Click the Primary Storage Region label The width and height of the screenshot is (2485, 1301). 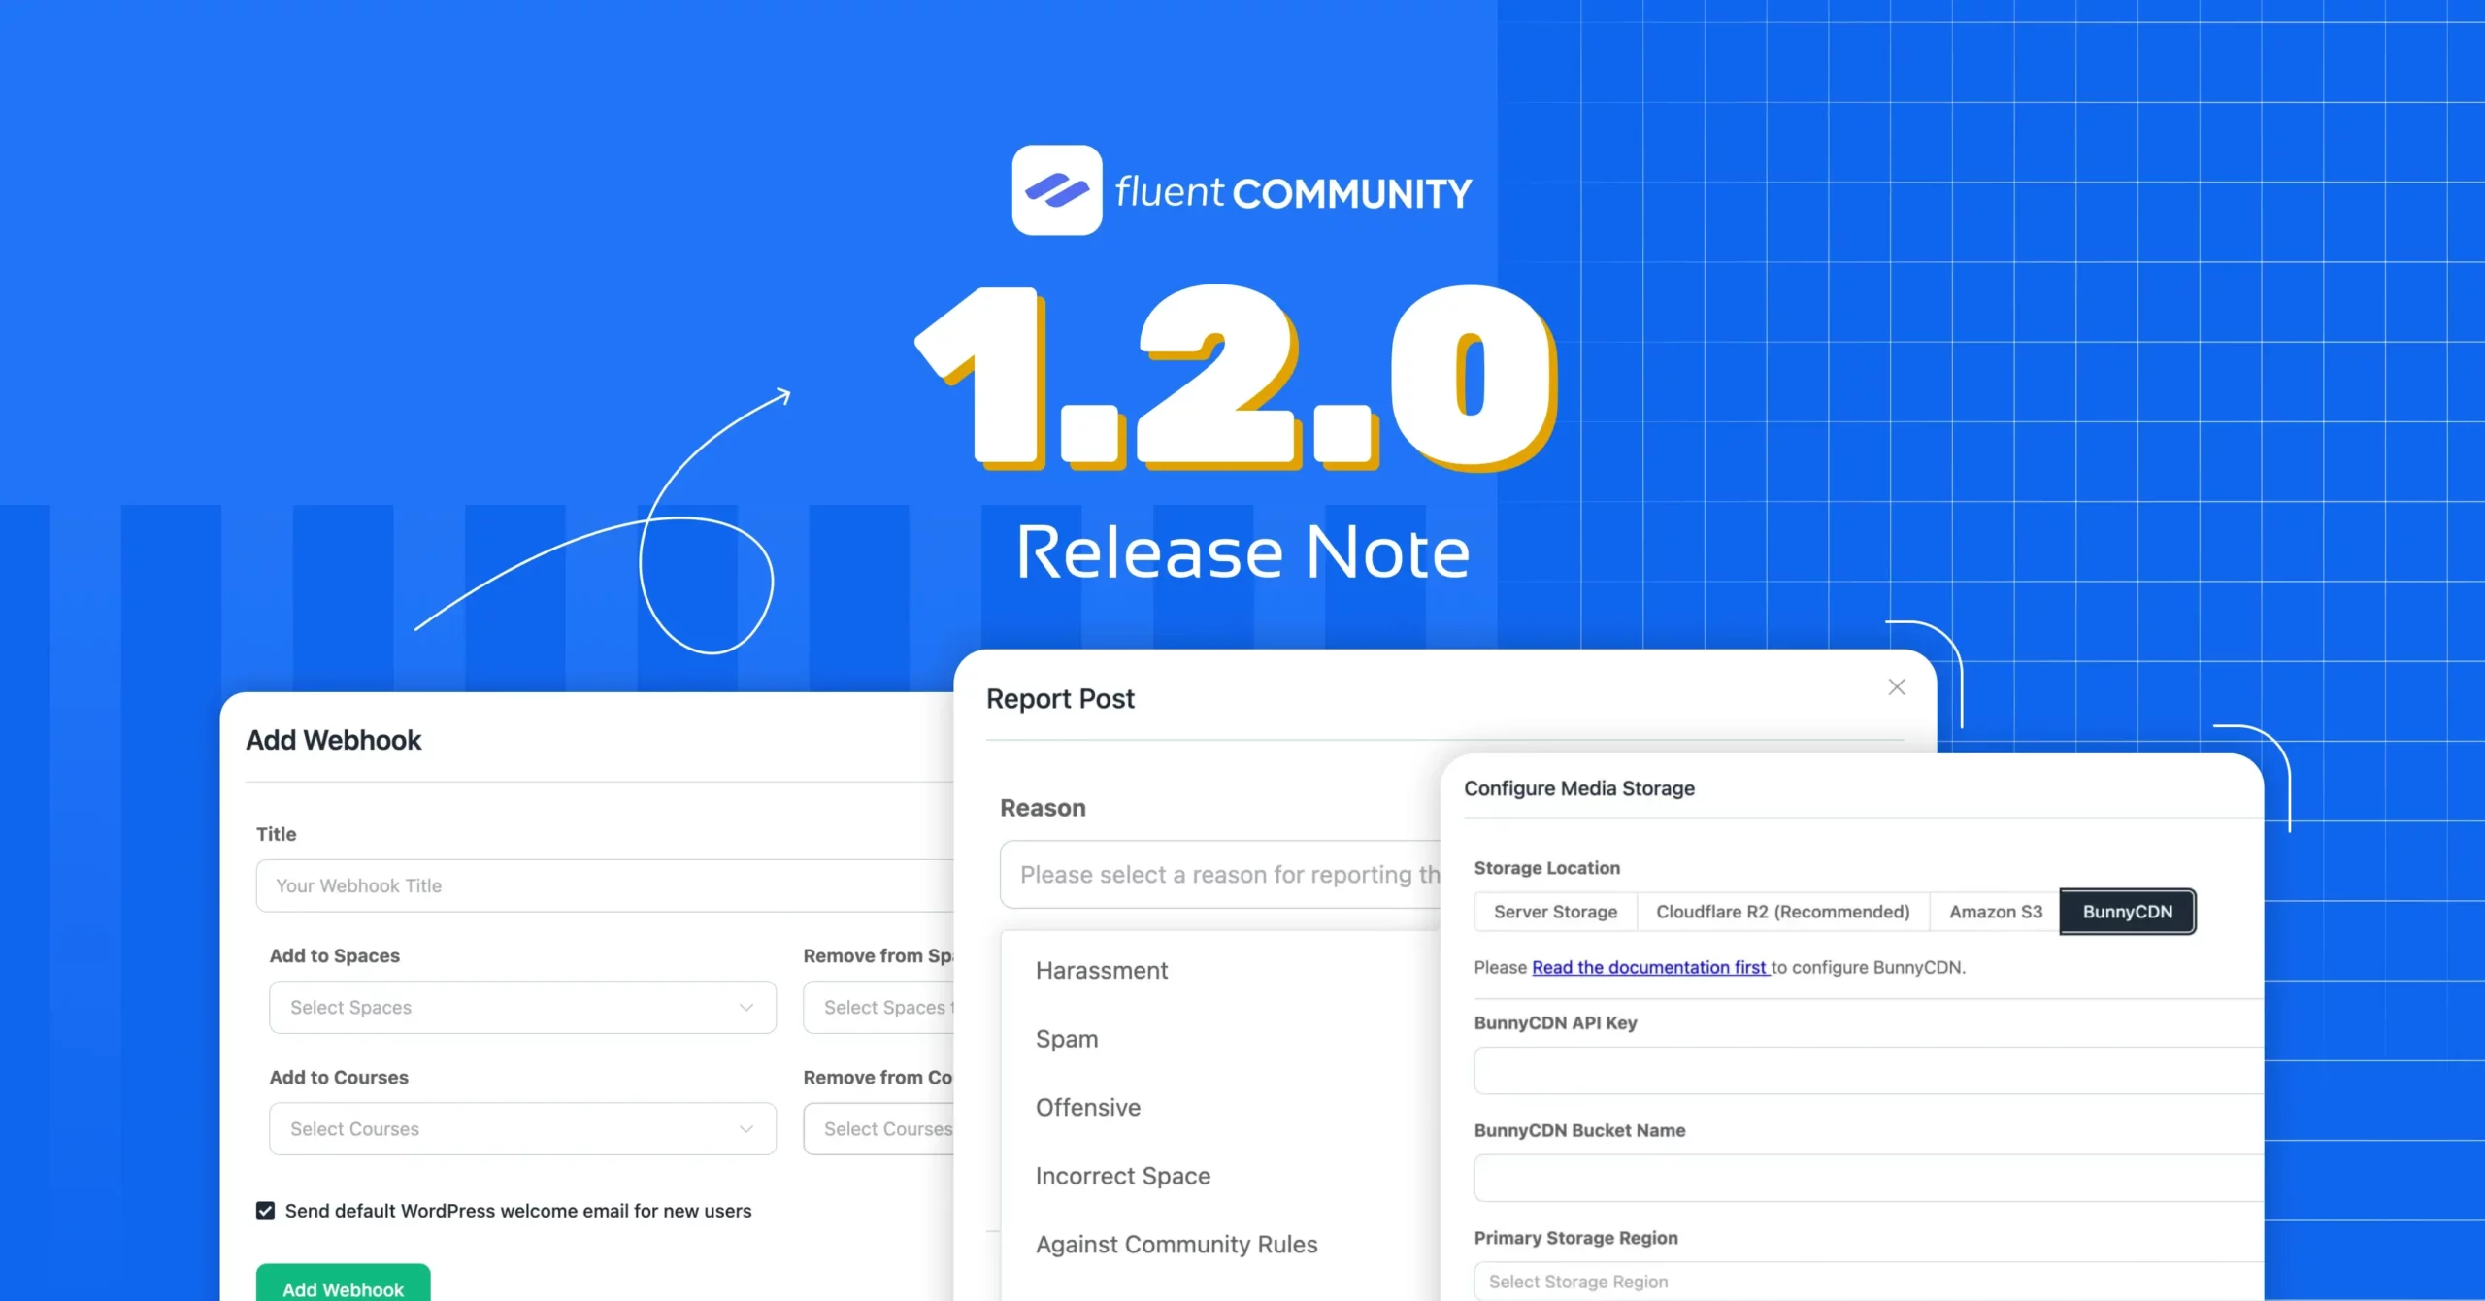[1575, 1238]
